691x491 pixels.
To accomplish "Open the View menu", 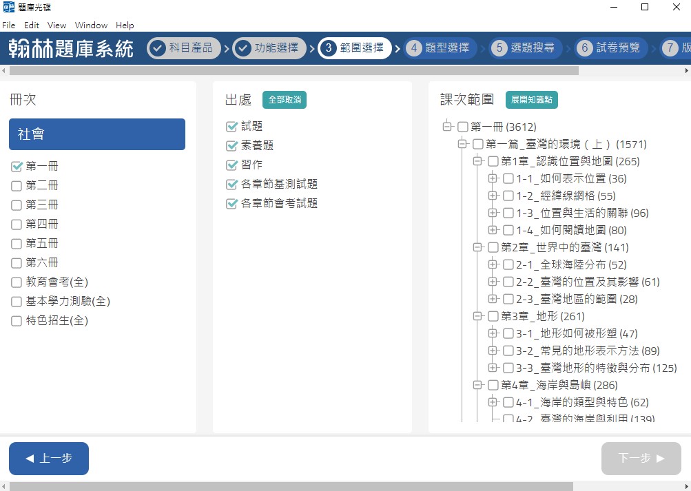I will (x=57, y=25).
